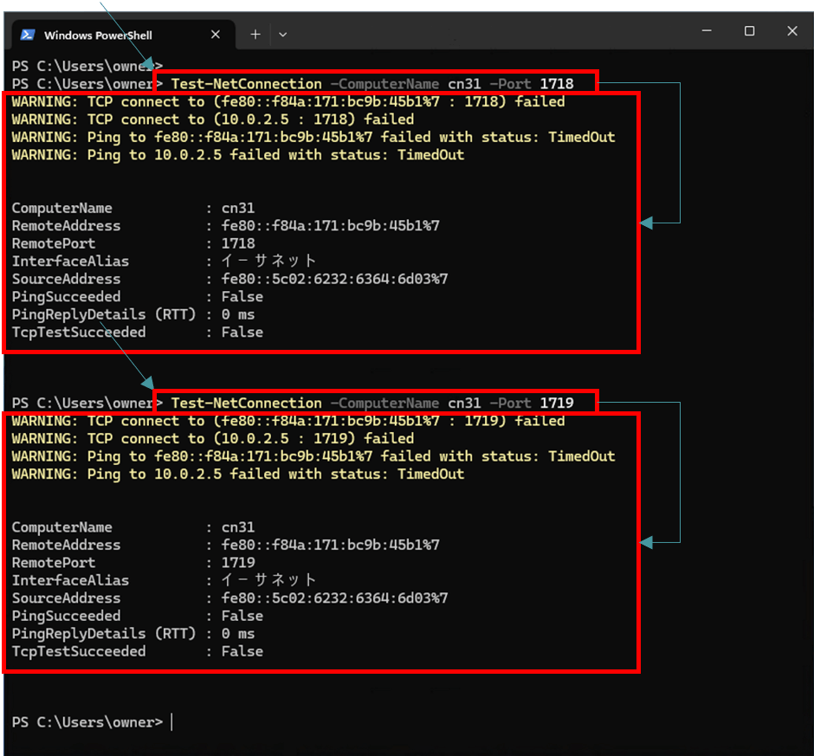
Task: Click the RemotePort value 1718 in output
Action: tap(238, 244)
